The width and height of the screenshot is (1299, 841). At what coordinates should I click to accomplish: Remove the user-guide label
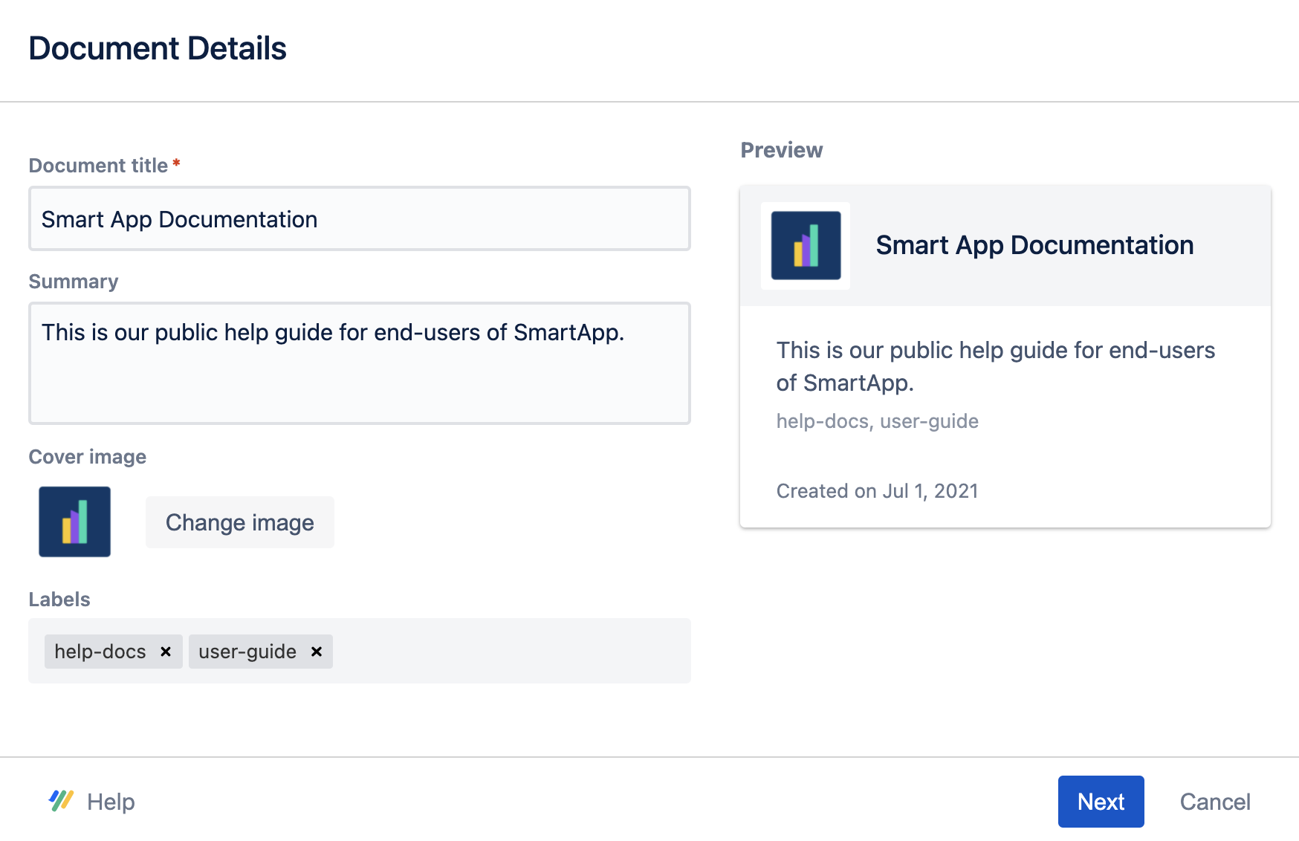coord(316,652)
